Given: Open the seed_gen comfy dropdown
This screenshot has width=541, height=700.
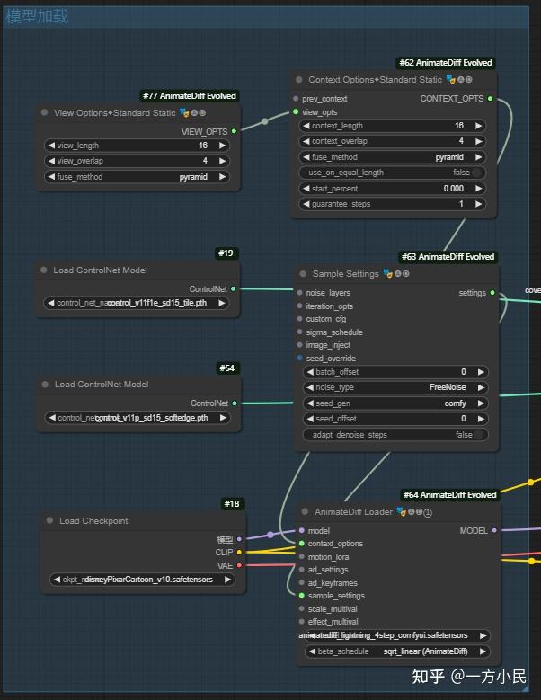Looking at the screenshot, I should (395, 403).
